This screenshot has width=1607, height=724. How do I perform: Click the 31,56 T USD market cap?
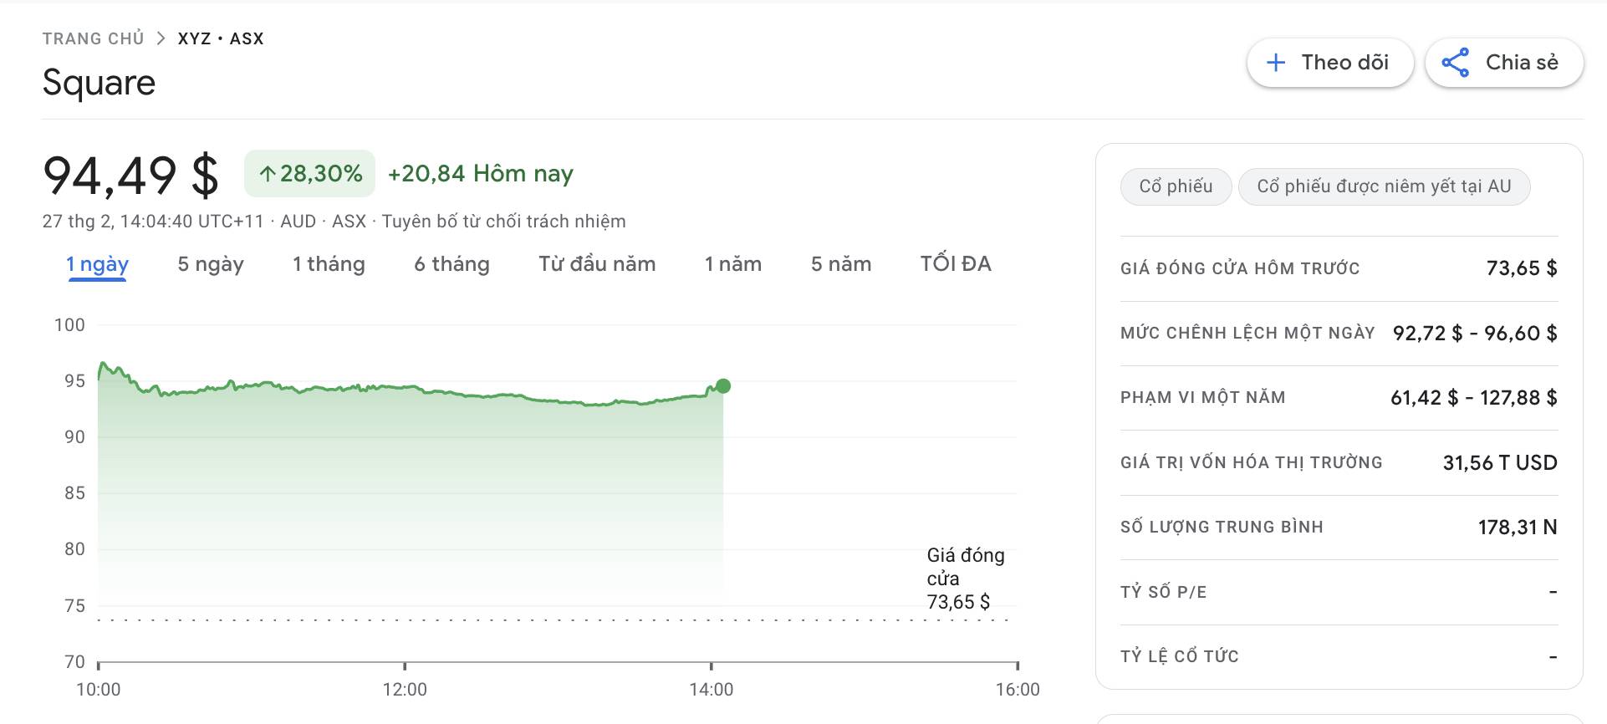(x=1500, y=463)
